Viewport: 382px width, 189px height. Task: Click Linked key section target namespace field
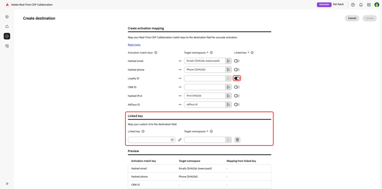coord(205,140)
